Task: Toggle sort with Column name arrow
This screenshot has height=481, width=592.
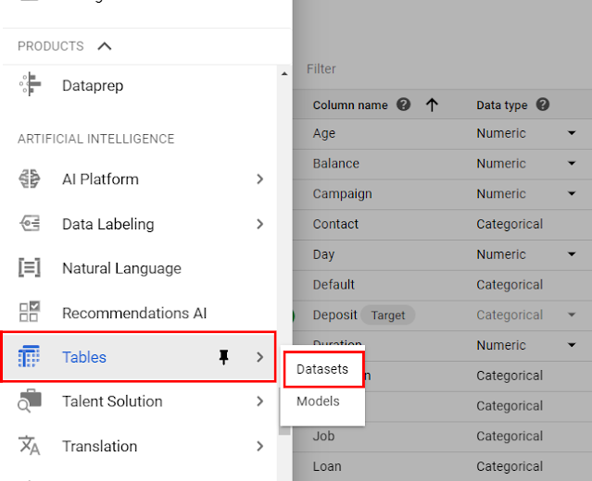Action: coord(432,105)
